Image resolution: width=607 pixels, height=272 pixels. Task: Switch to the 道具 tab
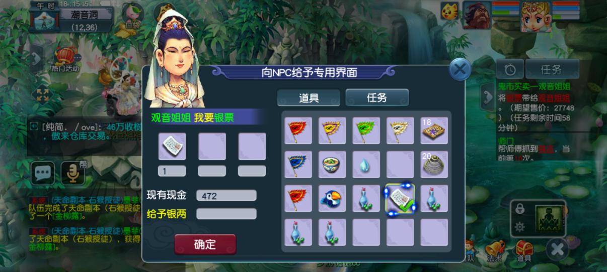point(309,98)
